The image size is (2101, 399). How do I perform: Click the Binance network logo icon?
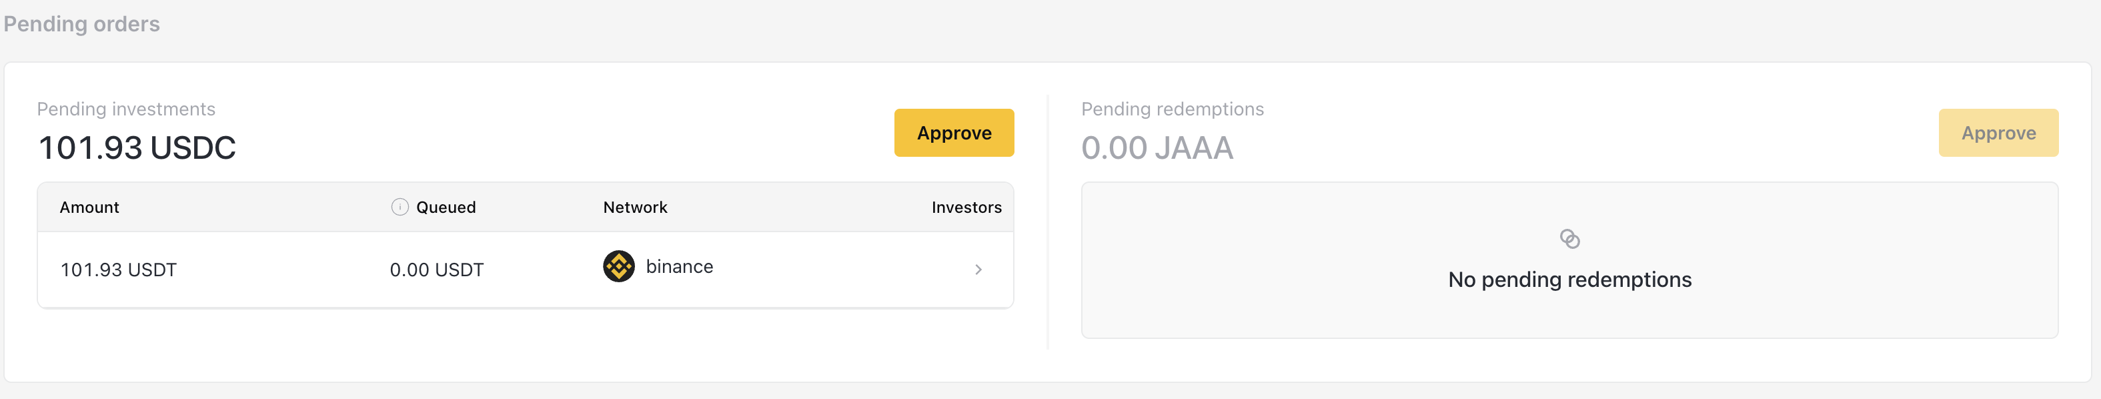tap(619, 267)
